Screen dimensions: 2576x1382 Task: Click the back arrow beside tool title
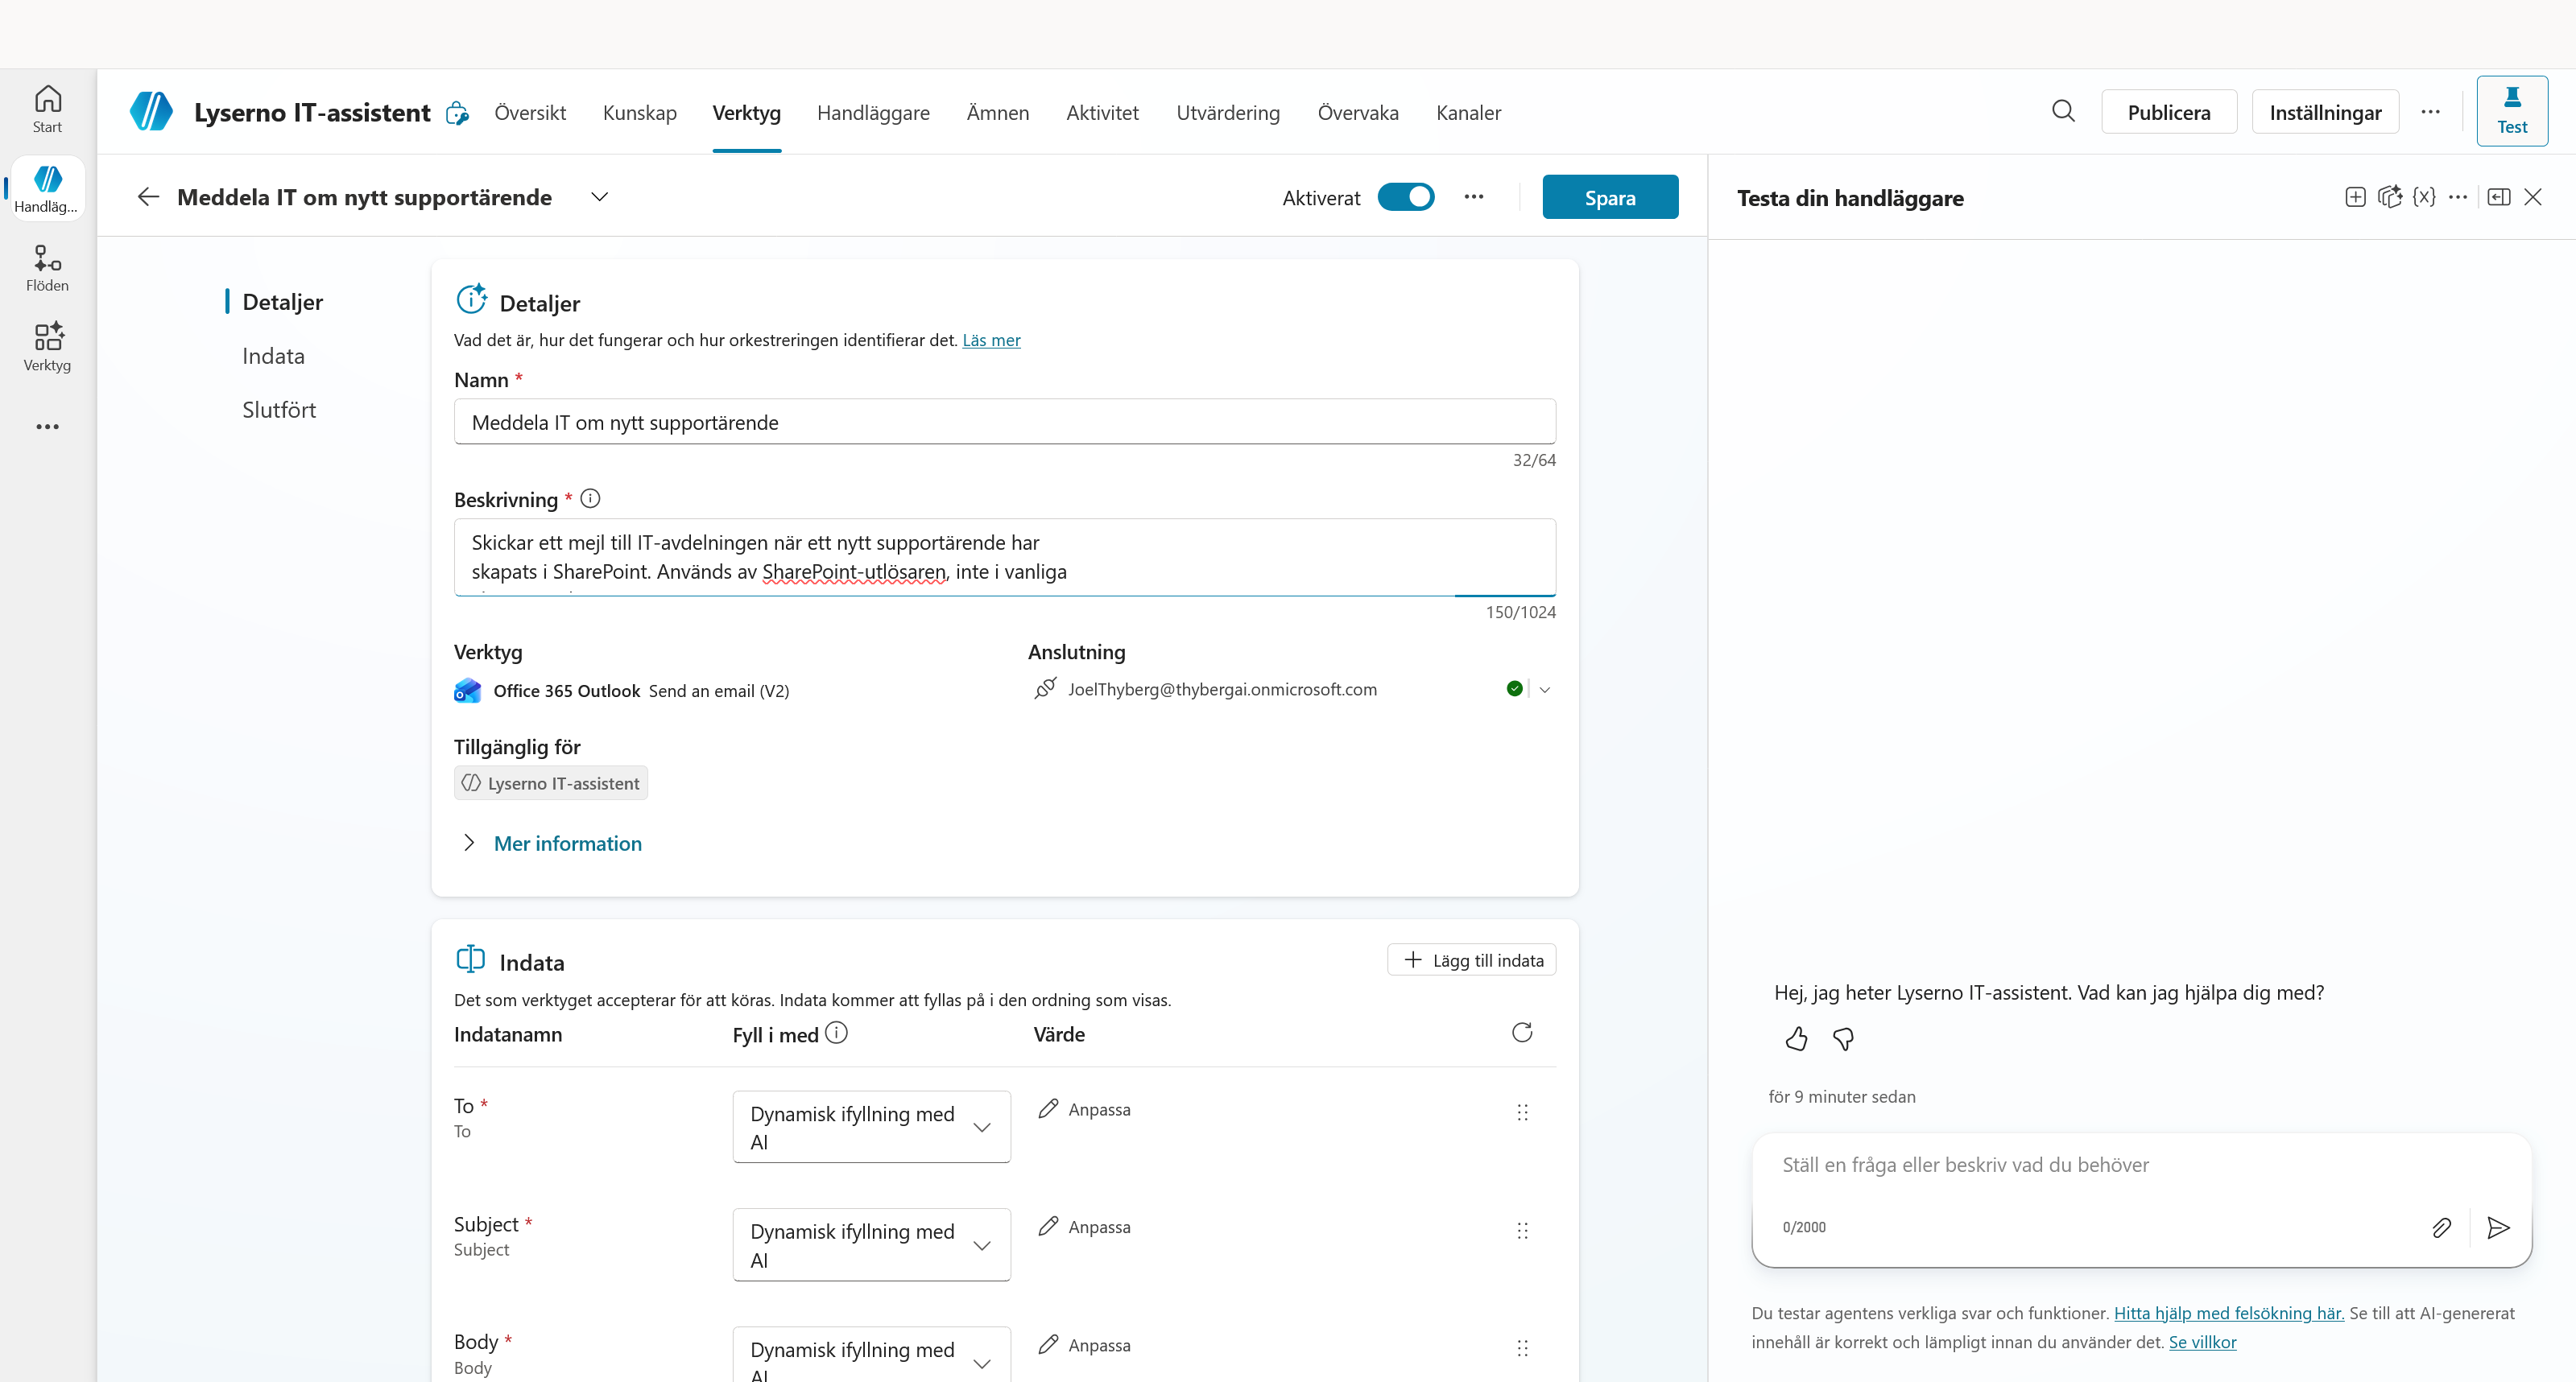(148, 197)
